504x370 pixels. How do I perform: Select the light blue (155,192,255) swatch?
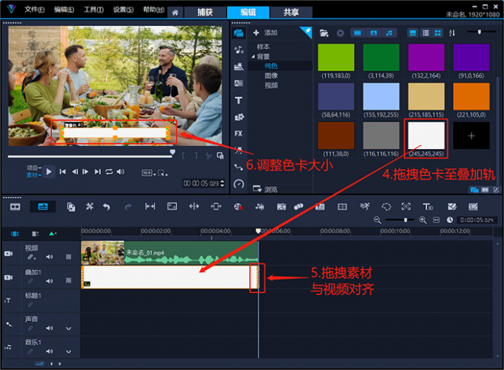(x=381, y=96)
